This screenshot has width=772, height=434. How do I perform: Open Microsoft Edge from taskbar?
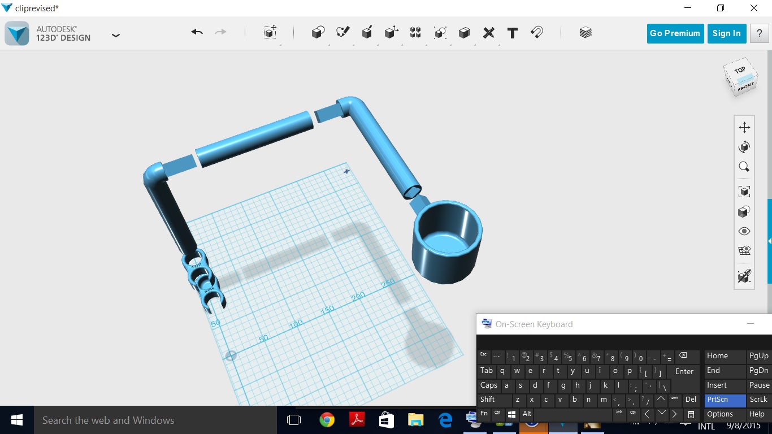[446, 420]
